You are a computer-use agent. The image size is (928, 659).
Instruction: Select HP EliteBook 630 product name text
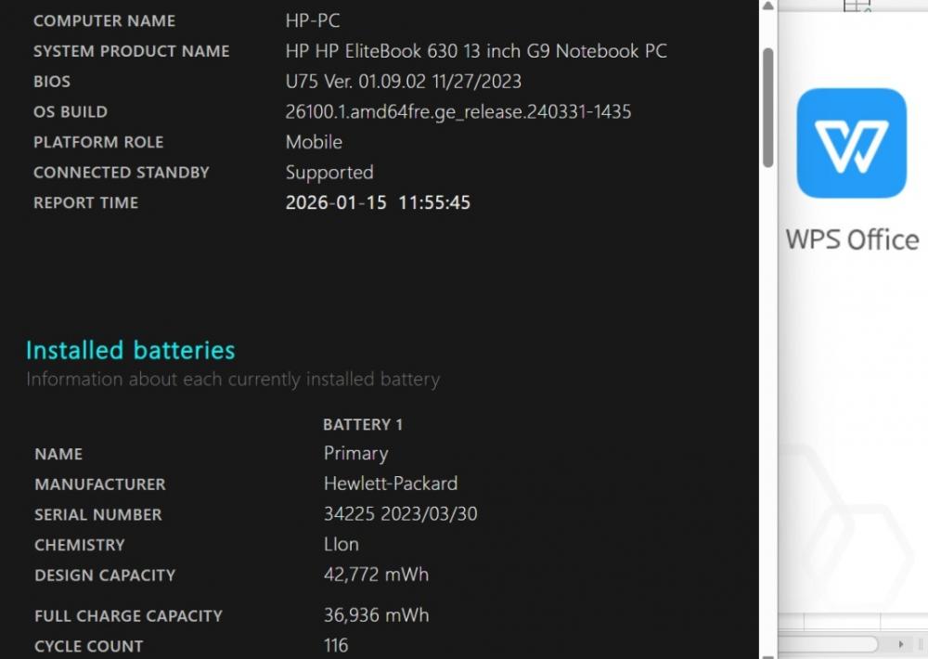(476, 51)
